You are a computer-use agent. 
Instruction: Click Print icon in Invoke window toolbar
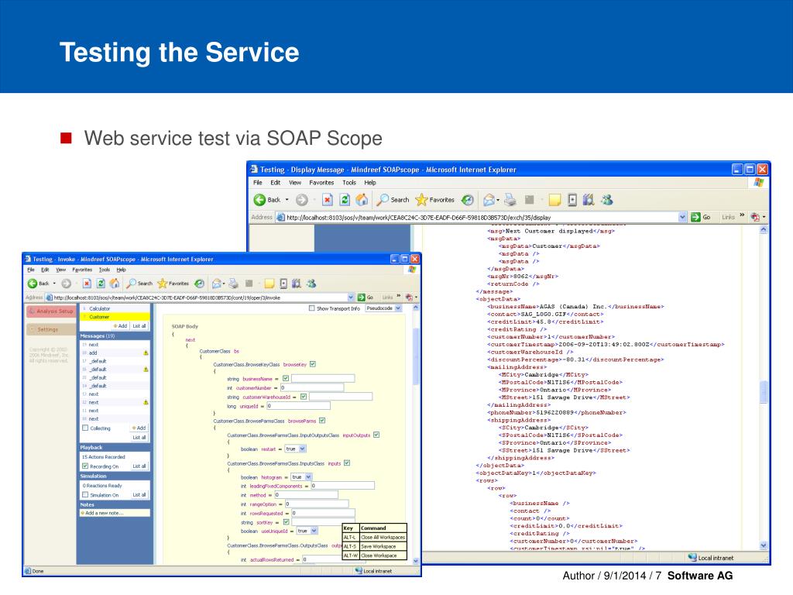[x=233, y=284]
